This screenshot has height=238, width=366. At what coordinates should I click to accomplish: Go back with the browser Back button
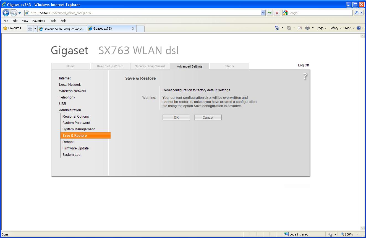coord(6,13)
